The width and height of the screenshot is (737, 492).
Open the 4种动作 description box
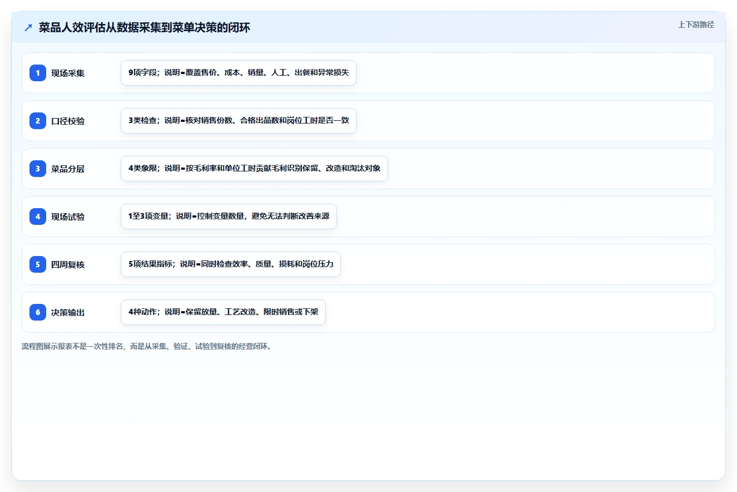point(223,312)
